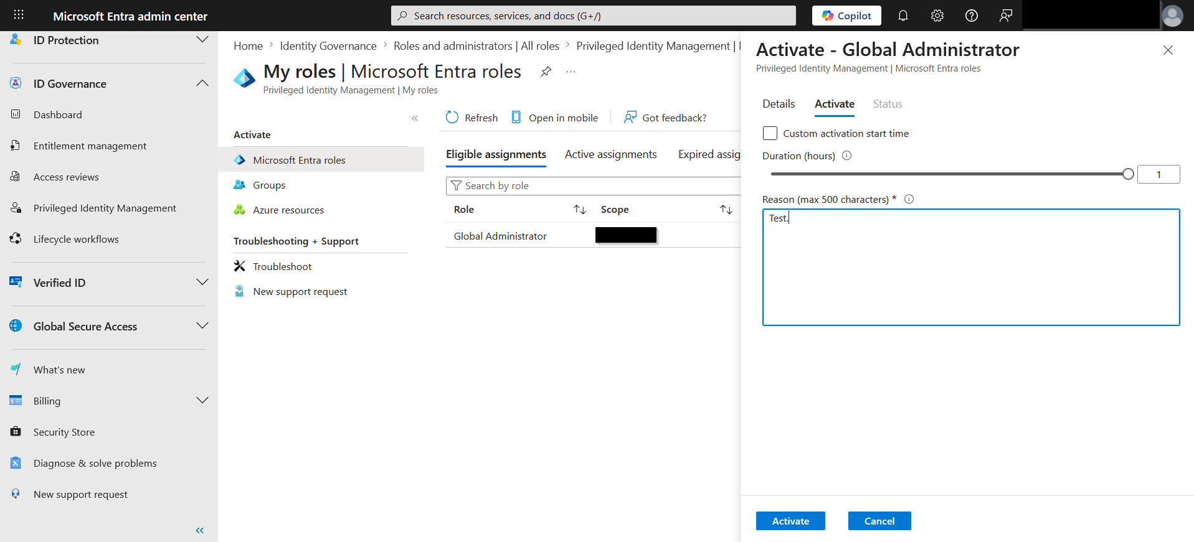
Task: Click the Security Store icon
Action: pos(16,431)
